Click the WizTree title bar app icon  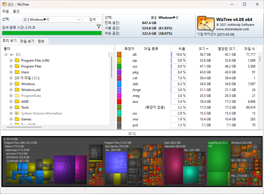(5, 4)
